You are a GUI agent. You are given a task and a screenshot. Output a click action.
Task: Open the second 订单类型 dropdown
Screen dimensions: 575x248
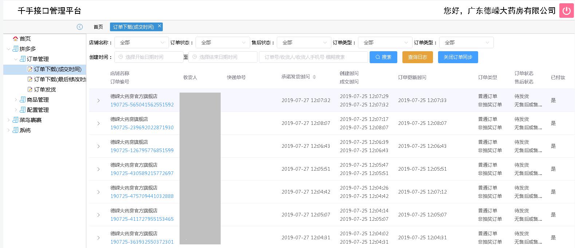pos(466,42)
